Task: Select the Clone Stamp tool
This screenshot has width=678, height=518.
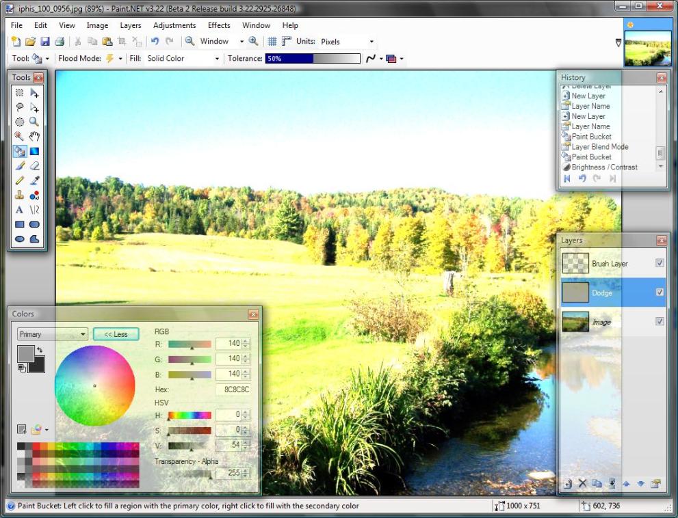Action: point(20,195)
